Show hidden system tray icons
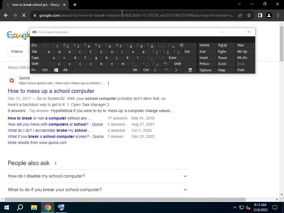 (235, 207)
